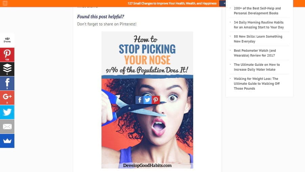Image resolution: width=305 pixels, height=172 pixels.
Task: Click Pinterest icon overlaid on the image
Action: click(x=156, y=100)
